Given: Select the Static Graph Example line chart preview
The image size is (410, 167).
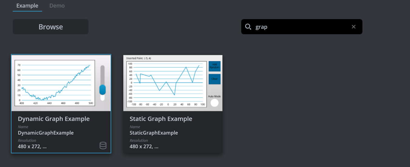Looking at the screenshot, I should (x=166, y=83).
